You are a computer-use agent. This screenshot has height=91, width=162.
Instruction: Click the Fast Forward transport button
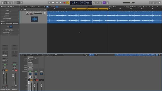click(53, 3)
